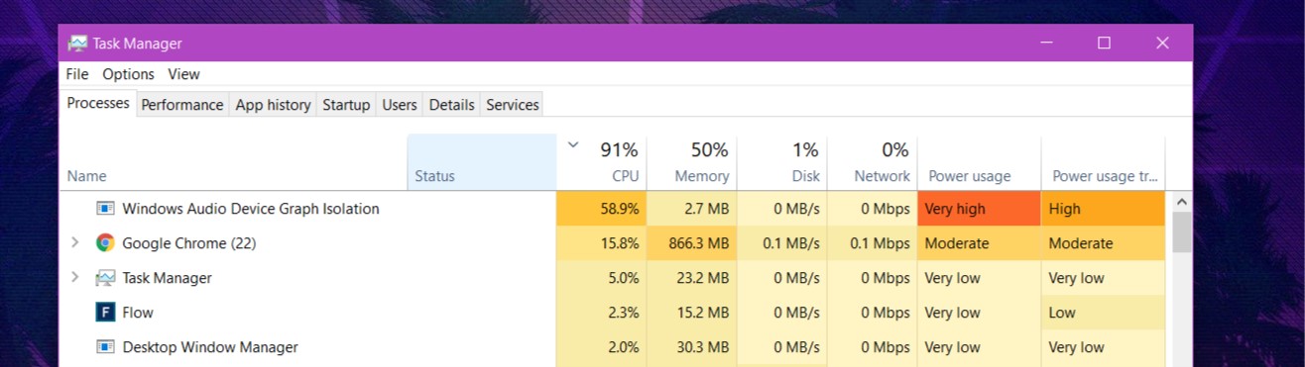Sort by the Memory column header
This screenshot has width=1305, height=367.
click(x=691, y=162)
